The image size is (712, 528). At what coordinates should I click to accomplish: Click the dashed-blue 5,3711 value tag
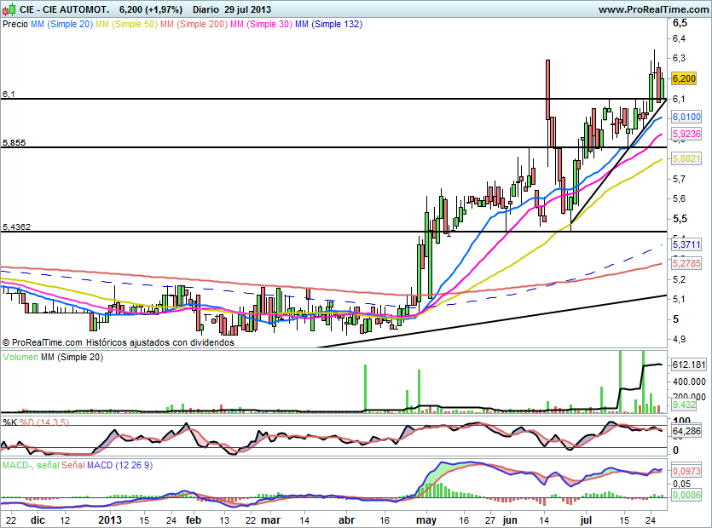[x=686, y=244]
